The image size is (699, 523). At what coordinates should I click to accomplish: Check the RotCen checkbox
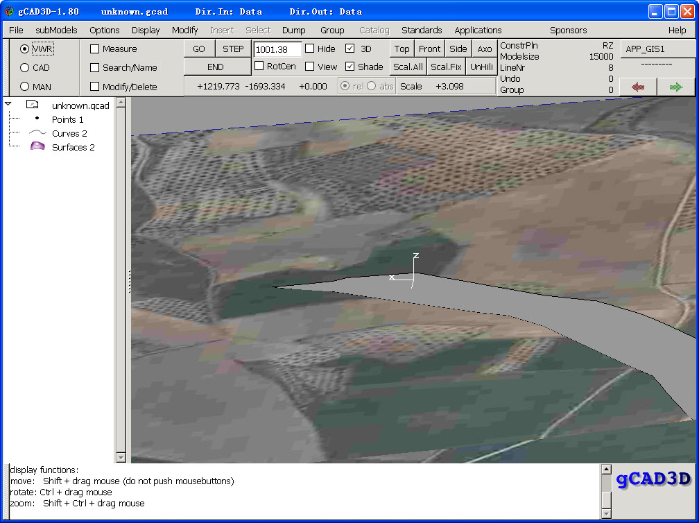(259, 67)
